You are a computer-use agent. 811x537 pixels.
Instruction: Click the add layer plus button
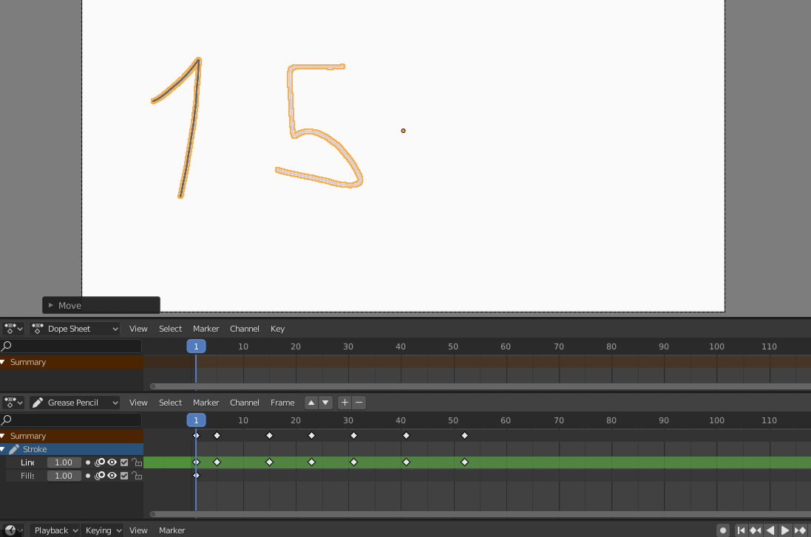344,403
